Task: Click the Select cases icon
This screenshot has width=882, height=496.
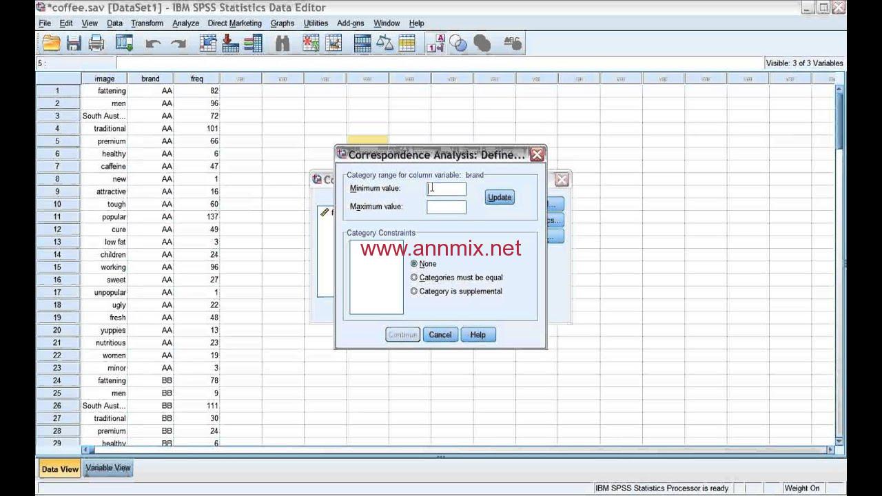Action: pyautogui.click(x=407, y=43)
